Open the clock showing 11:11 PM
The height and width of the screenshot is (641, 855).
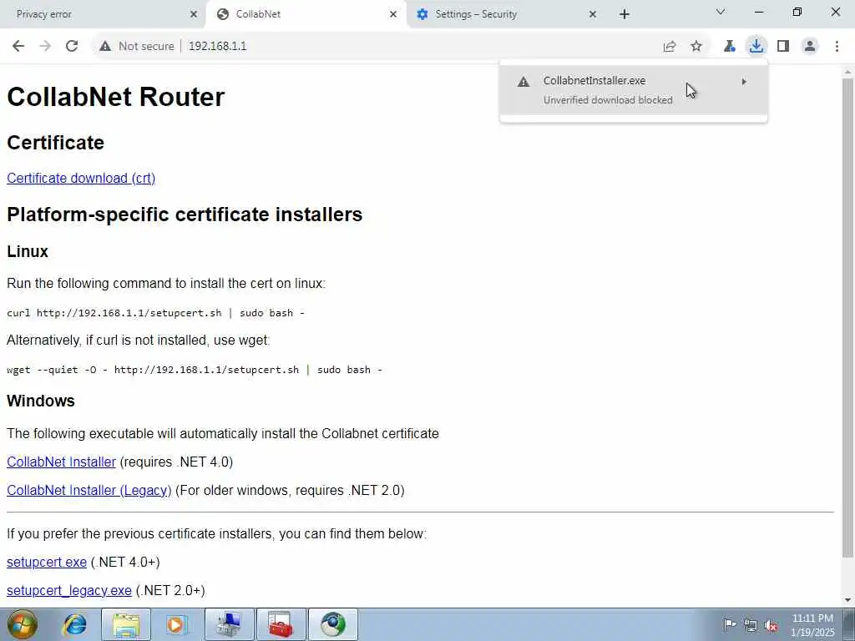pos(812,624)
